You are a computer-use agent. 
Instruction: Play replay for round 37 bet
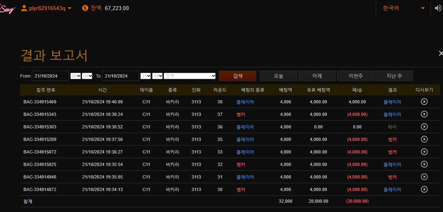[424, 114]
